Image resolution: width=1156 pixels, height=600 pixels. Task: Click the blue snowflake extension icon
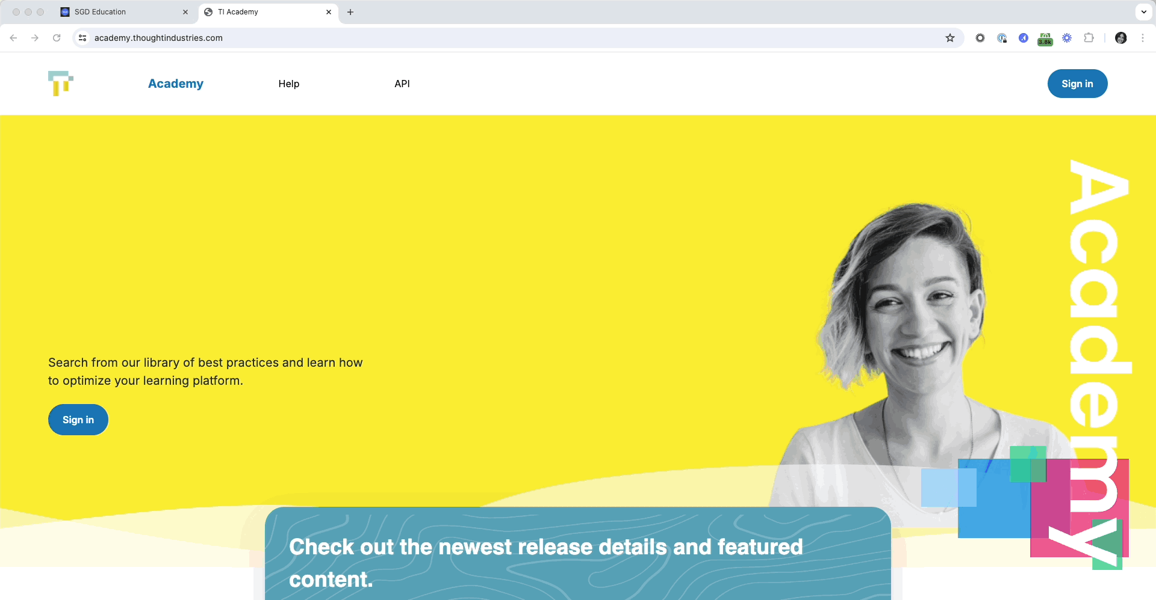1067,38
